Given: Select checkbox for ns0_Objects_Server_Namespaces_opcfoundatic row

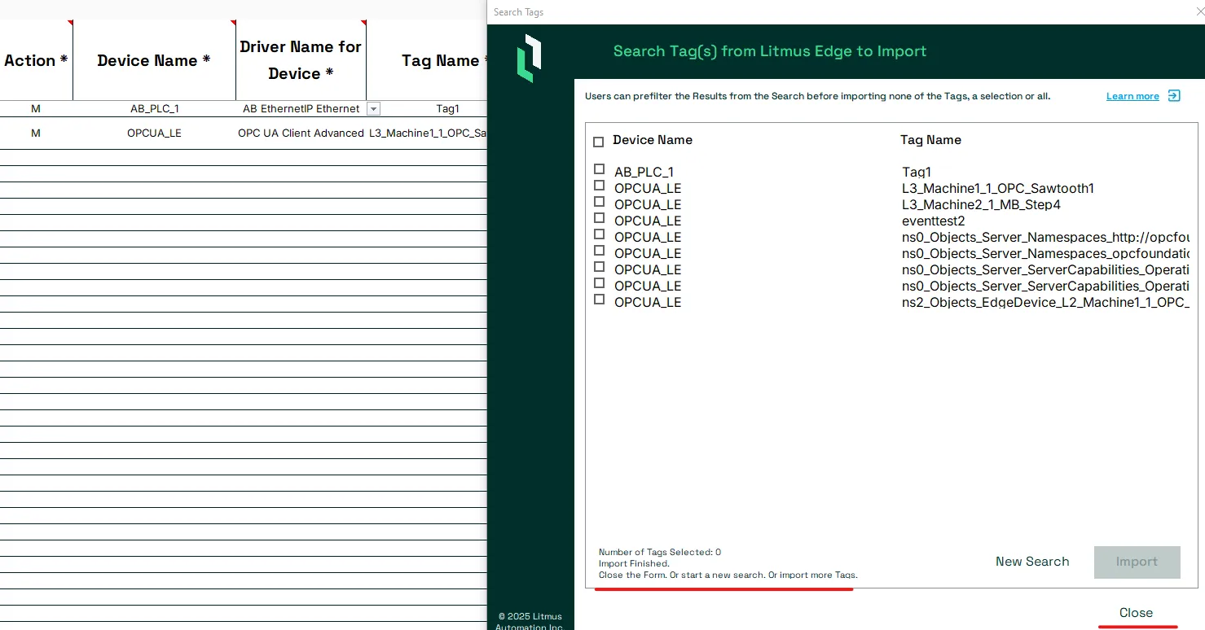Looking at the screenshot, I should [x=600, y=251].
